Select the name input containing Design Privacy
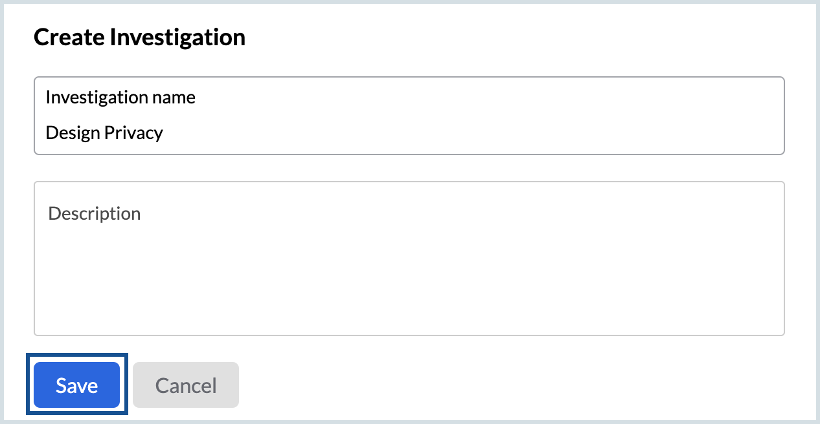 coord(409,116)
